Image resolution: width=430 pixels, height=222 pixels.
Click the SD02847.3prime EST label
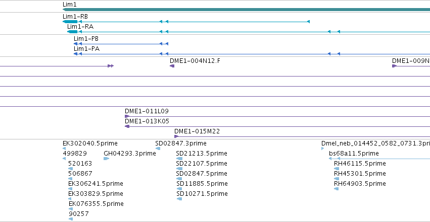tap(181, 143)
